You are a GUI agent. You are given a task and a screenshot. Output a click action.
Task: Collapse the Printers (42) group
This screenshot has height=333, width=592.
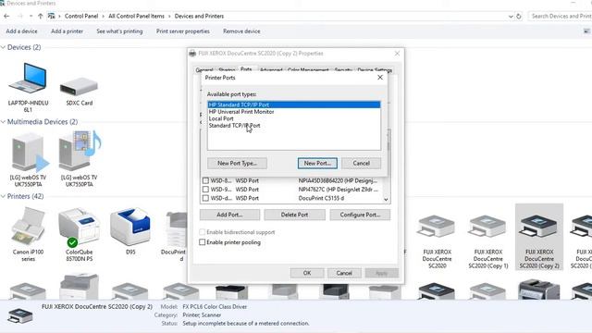tap(3, 196)
